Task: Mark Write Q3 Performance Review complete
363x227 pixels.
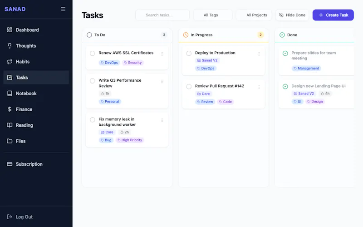Action: tap(93, 81)
